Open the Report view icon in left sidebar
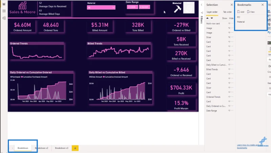This screenshot has width=271, height=153. [x=4, y=4]
